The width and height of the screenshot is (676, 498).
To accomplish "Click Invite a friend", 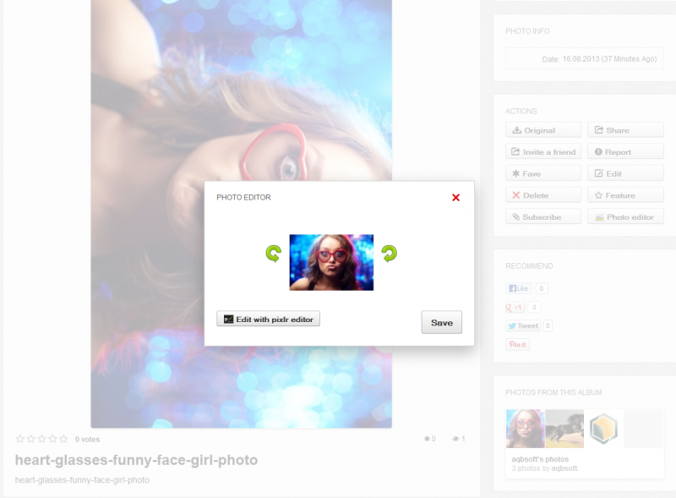I will pos(543,151).
